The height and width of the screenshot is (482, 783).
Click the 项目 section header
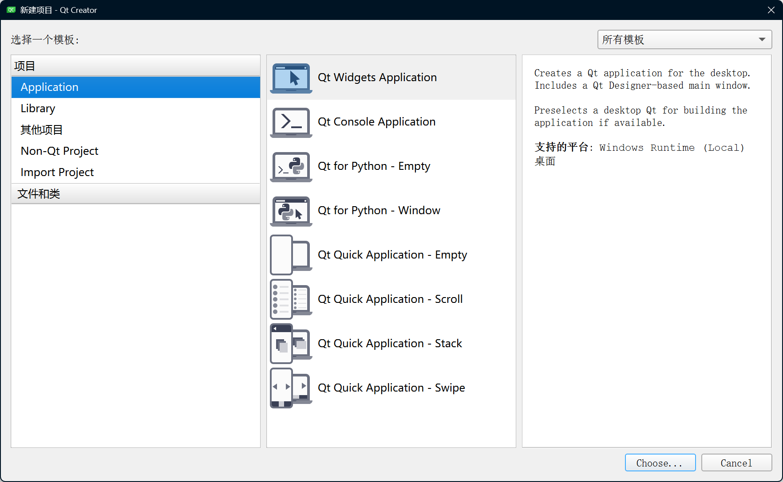(136, 66)
